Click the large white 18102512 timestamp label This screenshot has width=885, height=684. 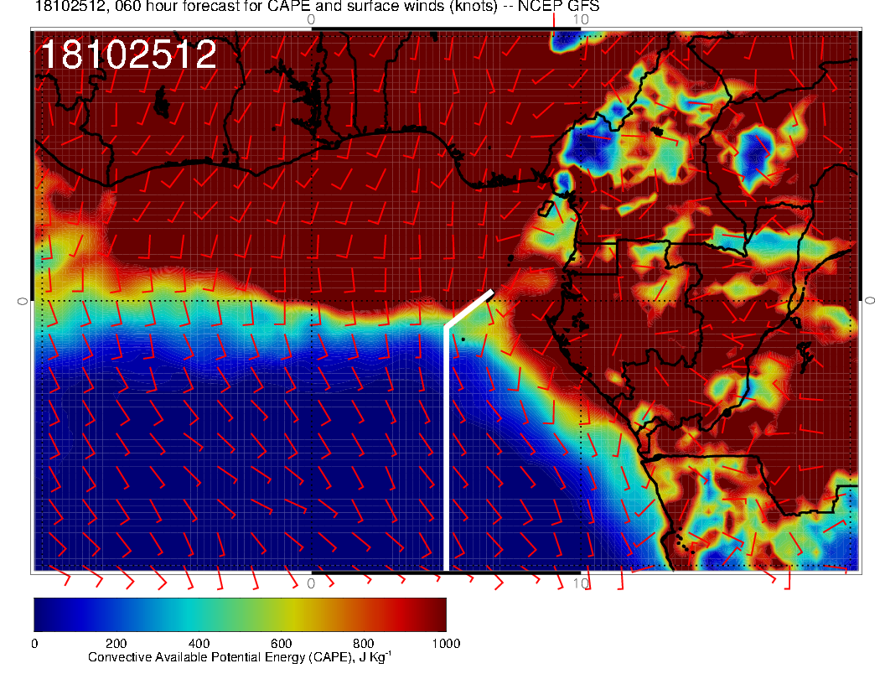(x=128, y=55)
